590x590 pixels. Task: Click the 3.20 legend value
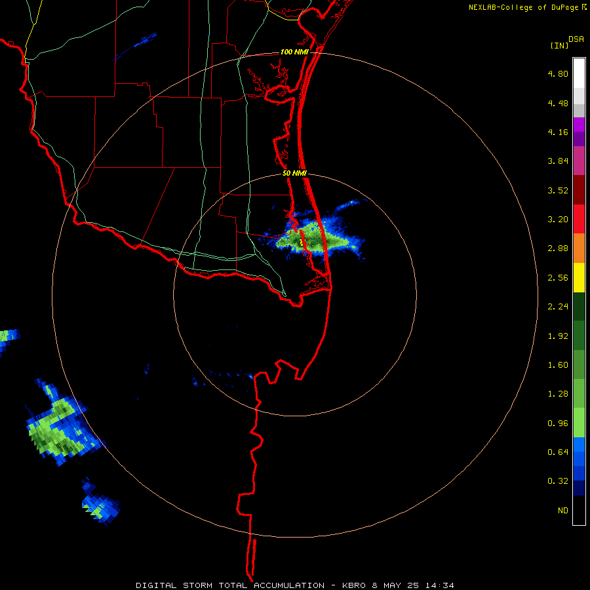pyautogui.click(x=558, y=220)
